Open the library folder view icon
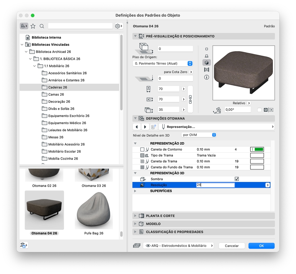 pyautogui.click(x=24, y=26)
